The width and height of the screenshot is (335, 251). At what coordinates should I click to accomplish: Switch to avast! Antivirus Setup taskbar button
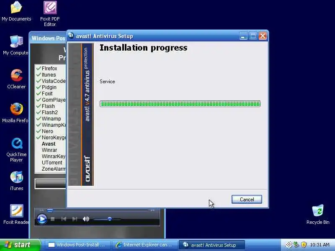[x=211, y=245]
